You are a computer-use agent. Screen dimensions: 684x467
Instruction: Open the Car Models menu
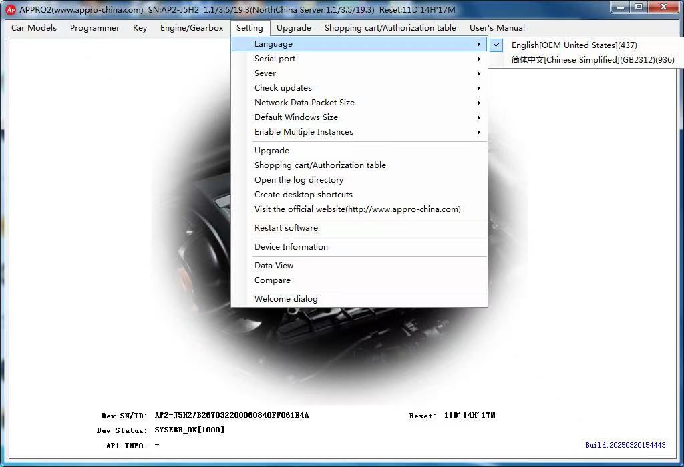34,28
